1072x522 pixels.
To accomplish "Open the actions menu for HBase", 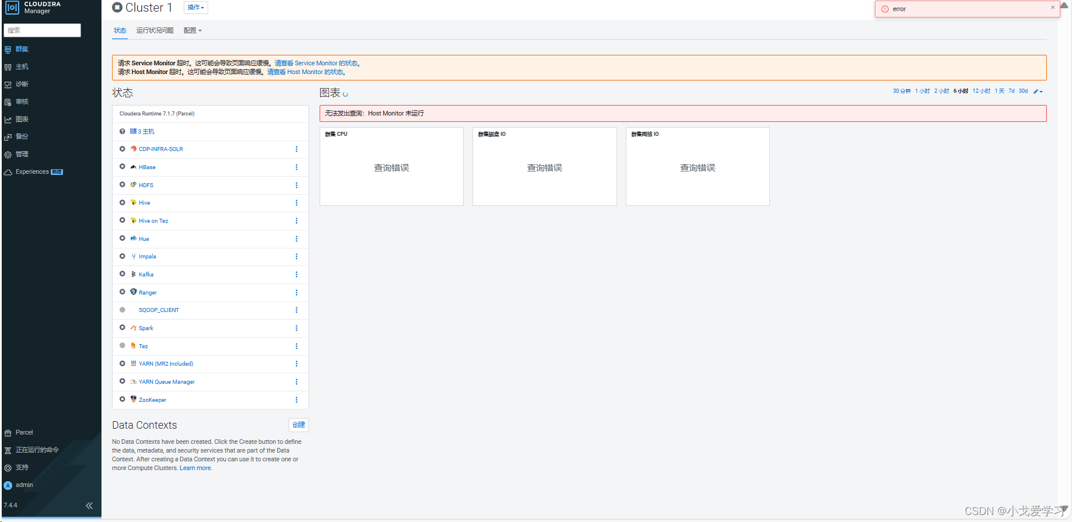I will click(296, 167).
